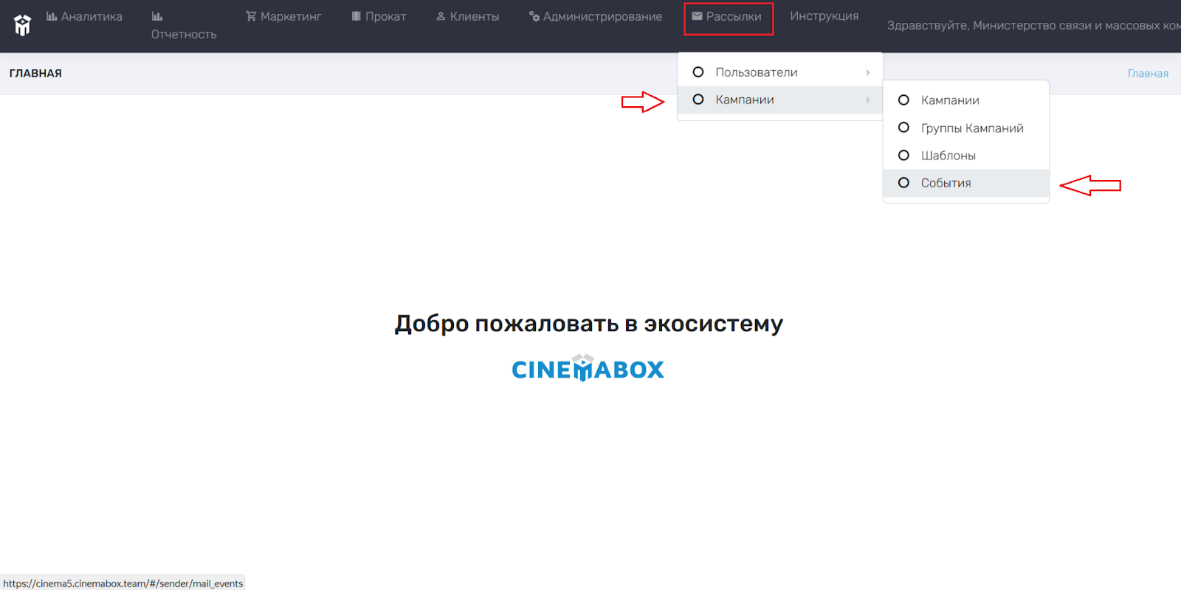1181x590 pixels.
Task: Click the envelope icon beside Рассылки
Action: pos(697,16)
